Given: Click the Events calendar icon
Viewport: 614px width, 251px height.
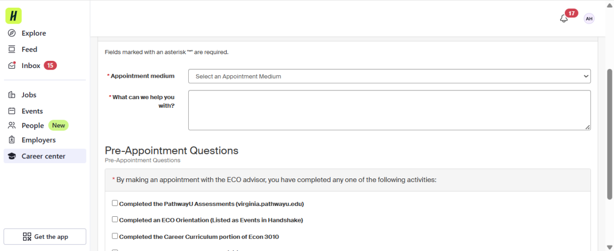Looking at the screenshot, I should coord(12,111).
